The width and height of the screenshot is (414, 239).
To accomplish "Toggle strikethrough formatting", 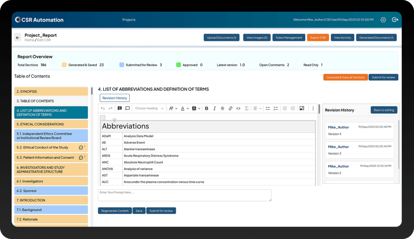I will (222, 108).
